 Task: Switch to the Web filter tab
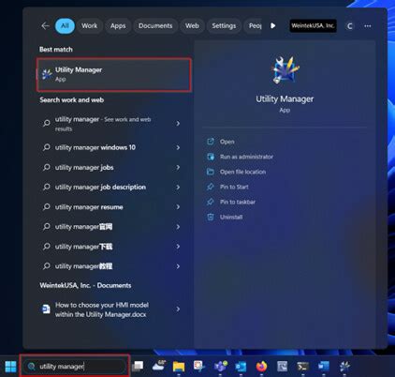192,25
